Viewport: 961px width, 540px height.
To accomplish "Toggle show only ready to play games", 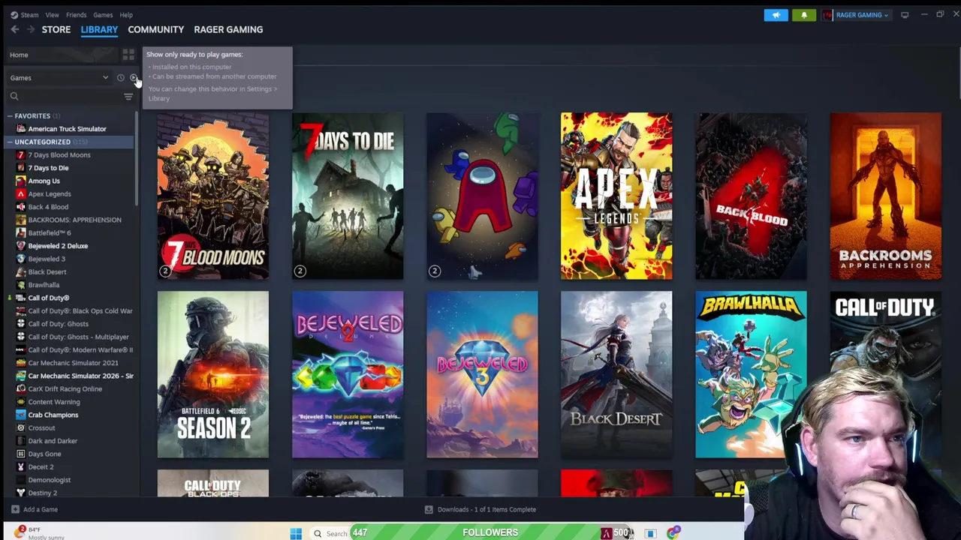I will 134,78.
